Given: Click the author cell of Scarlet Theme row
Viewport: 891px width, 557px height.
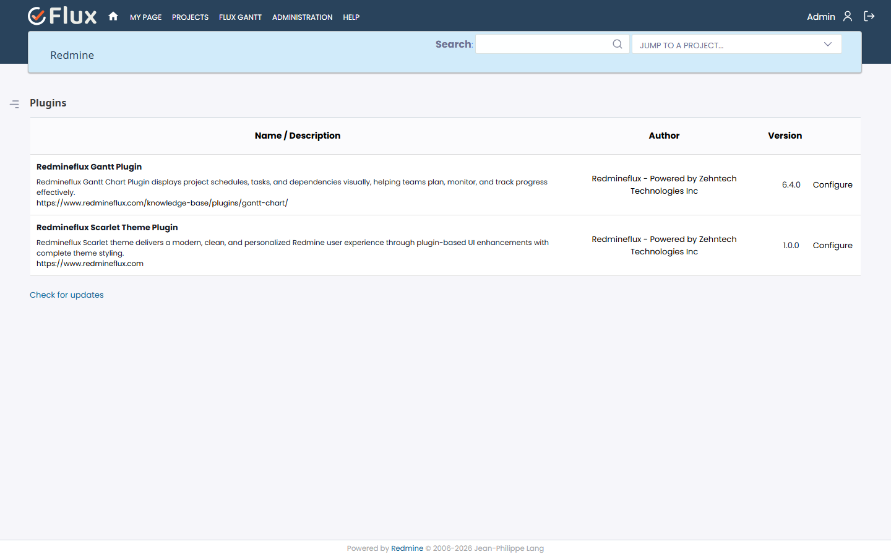Looking at the screenshot, I should point(664,245).
